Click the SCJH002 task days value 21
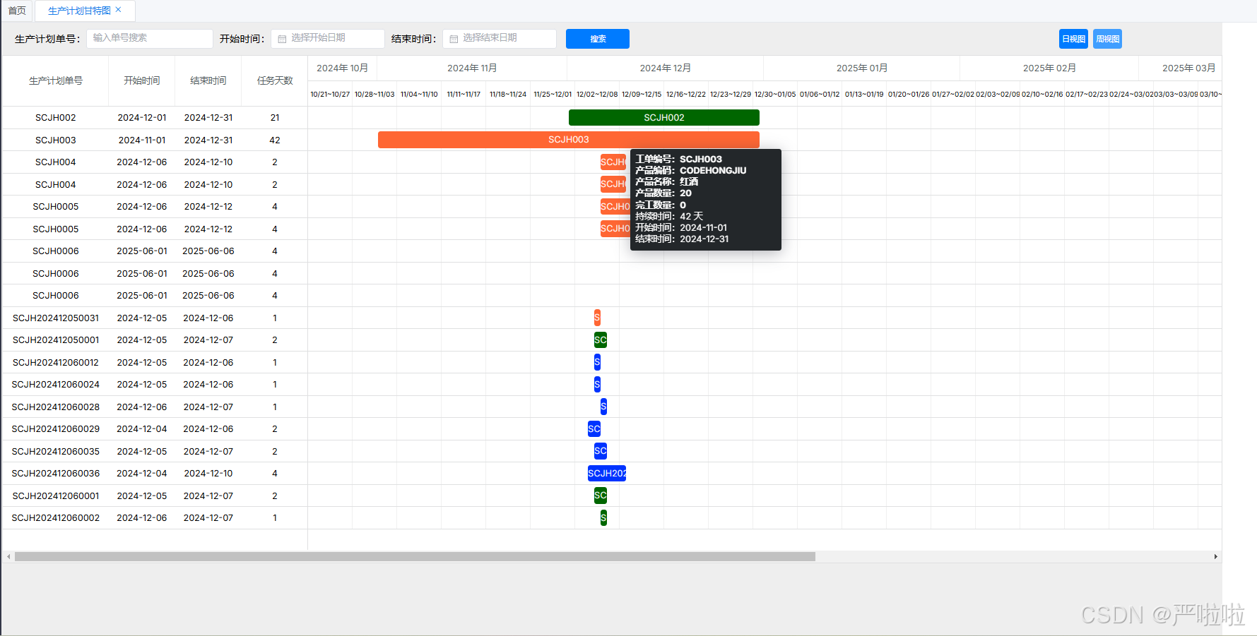The image size is (1257, 636). [275, 118]
